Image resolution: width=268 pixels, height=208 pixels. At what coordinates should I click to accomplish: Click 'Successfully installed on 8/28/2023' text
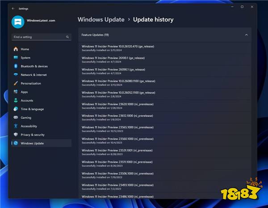102,154
